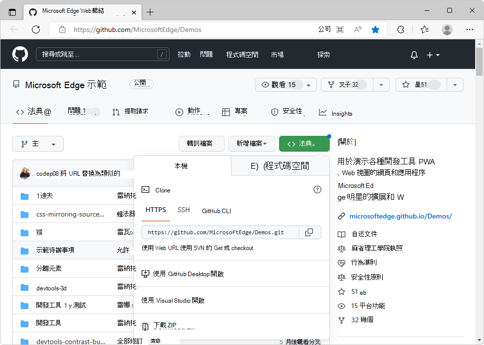Focus the 搜尋或跳至 search field
The height and width of the screenshot is (345, 484).
103,55
